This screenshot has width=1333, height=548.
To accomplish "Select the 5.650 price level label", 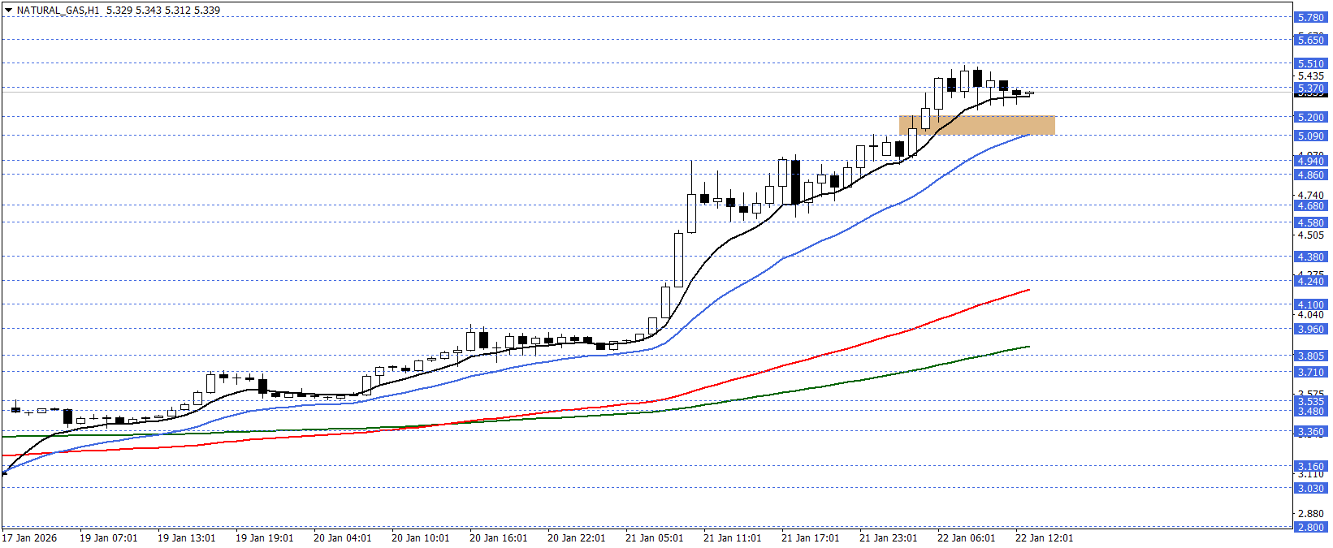I will (1309, 40).
